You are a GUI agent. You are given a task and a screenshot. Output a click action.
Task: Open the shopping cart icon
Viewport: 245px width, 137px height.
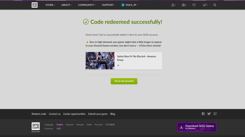click(x=204, y=5)
